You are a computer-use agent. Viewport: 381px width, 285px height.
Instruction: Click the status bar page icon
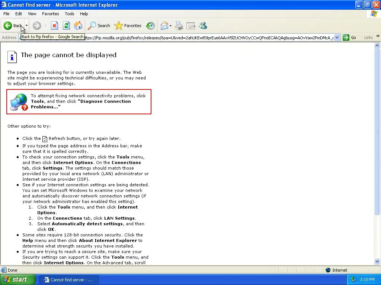3,270
